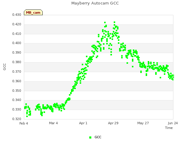Click the May 27 x-axis label
Image resolution: width=191 pixels, height=143 pixels.
(x=143, y=123)
